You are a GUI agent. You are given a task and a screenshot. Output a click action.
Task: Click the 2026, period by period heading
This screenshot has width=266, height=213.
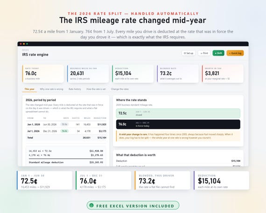click(41, 100)
